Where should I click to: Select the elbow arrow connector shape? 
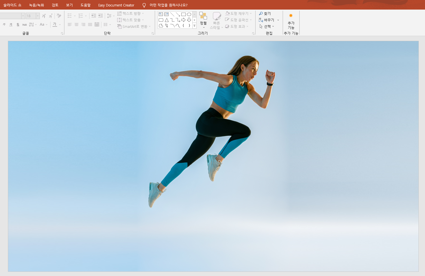click(x=178, y=20)
